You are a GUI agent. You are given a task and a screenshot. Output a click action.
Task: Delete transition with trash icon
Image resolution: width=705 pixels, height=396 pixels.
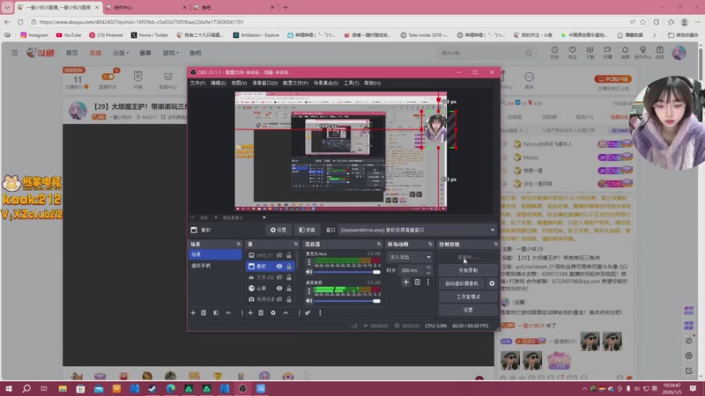(x=417, y=282)
